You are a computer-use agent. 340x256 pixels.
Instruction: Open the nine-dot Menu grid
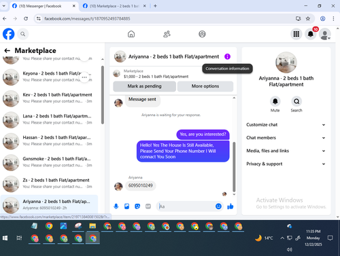(x=296, y=34)
